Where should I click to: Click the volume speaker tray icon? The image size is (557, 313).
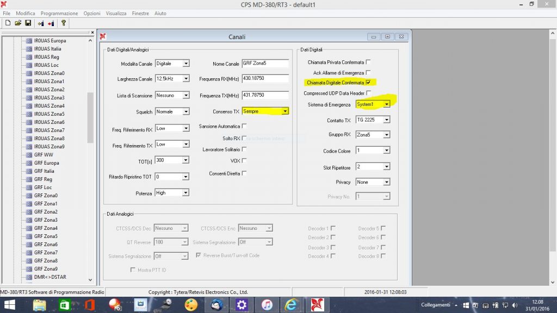[515, 305]
